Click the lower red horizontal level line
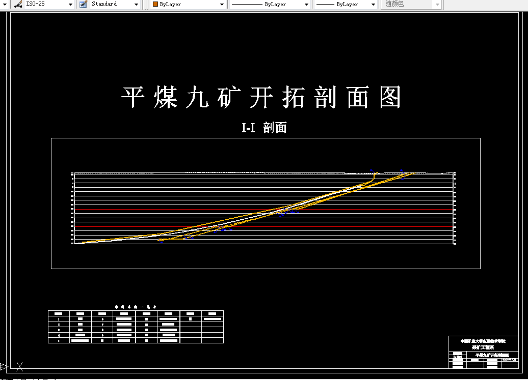Image resolution: width=528 pixels, height=380 pixels. click(x=263, y=227)
